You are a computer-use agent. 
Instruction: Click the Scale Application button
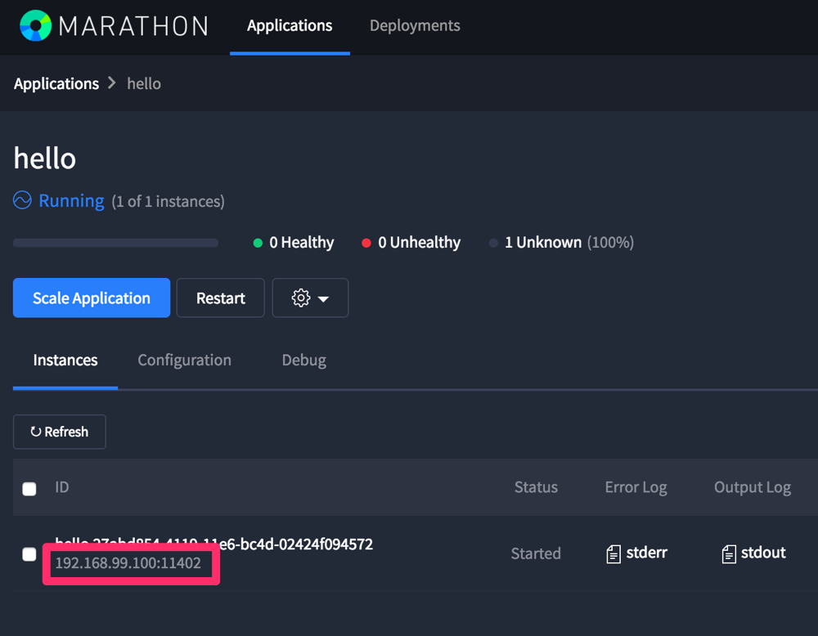click(92, 298)
